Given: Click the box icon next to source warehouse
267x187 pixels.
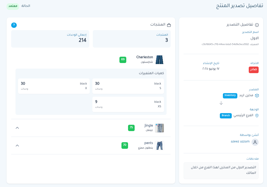Looking at the screenshot, I should (257, 95).
